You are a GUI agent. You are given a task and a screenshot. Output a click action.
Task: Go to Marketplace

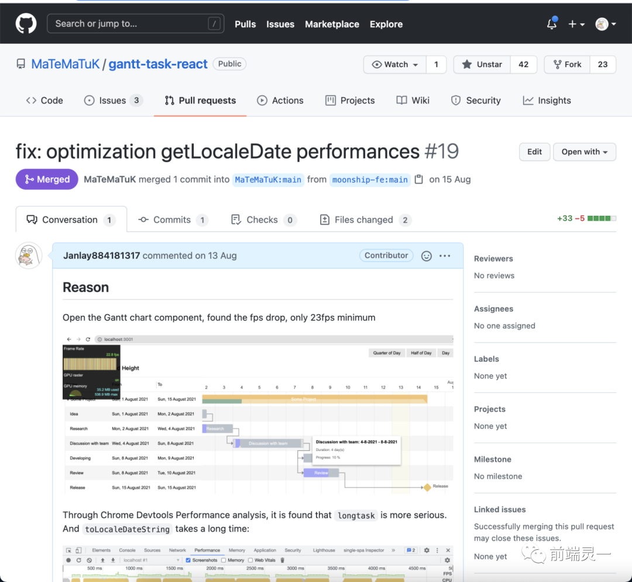click(332, 24)
